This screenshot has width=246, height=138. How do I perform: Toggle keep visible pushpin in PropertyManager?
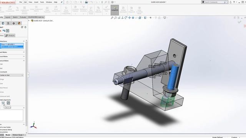8,31
